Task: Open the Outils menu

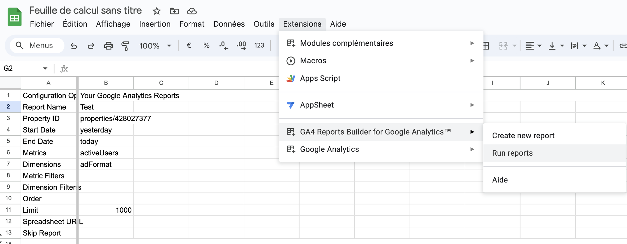Action: click(x=264, y=24)
